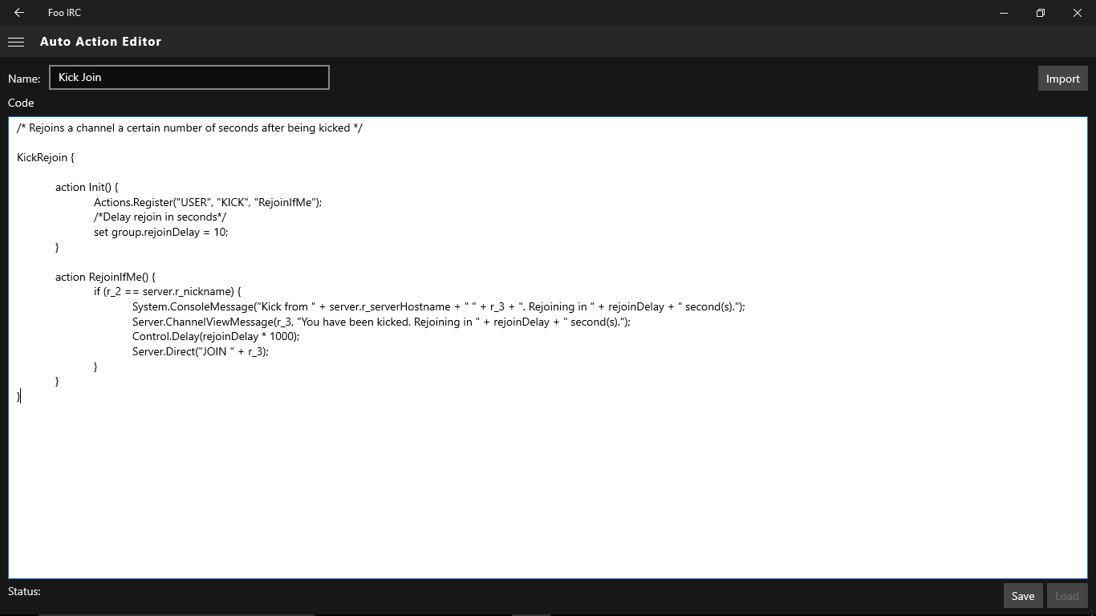Click the disabled Load button
Image resolution: width=1096 pixels, height=616 pixels.
(x=1066, y=595)
